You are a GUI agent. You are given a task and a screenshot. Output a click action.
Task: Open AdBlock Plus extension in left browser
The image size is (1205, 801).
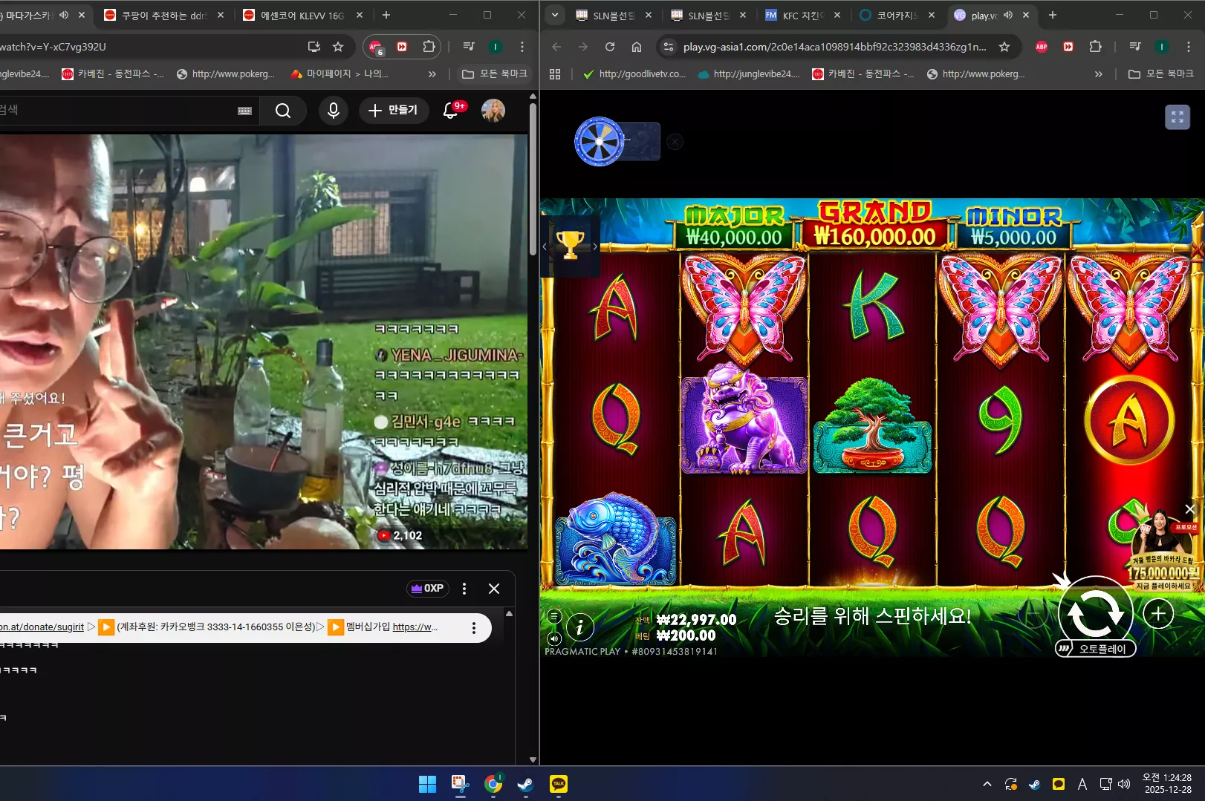pyautogui.click(x=376, y=47)
